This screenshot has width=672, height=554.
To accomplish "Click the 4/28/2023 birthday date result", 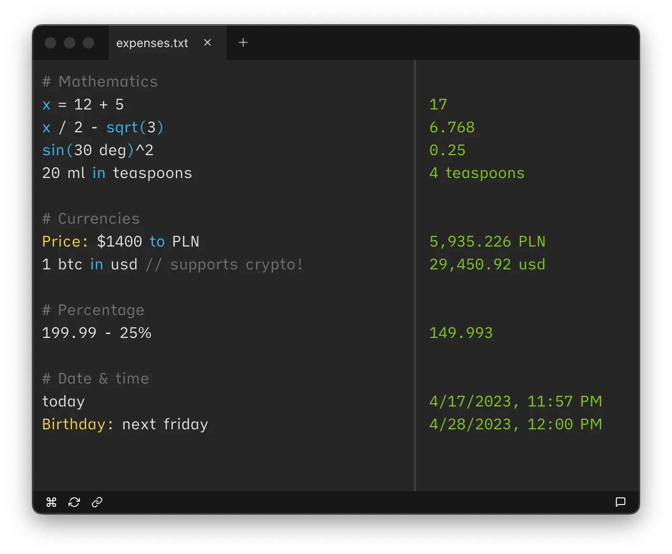I will click(515, 425).
